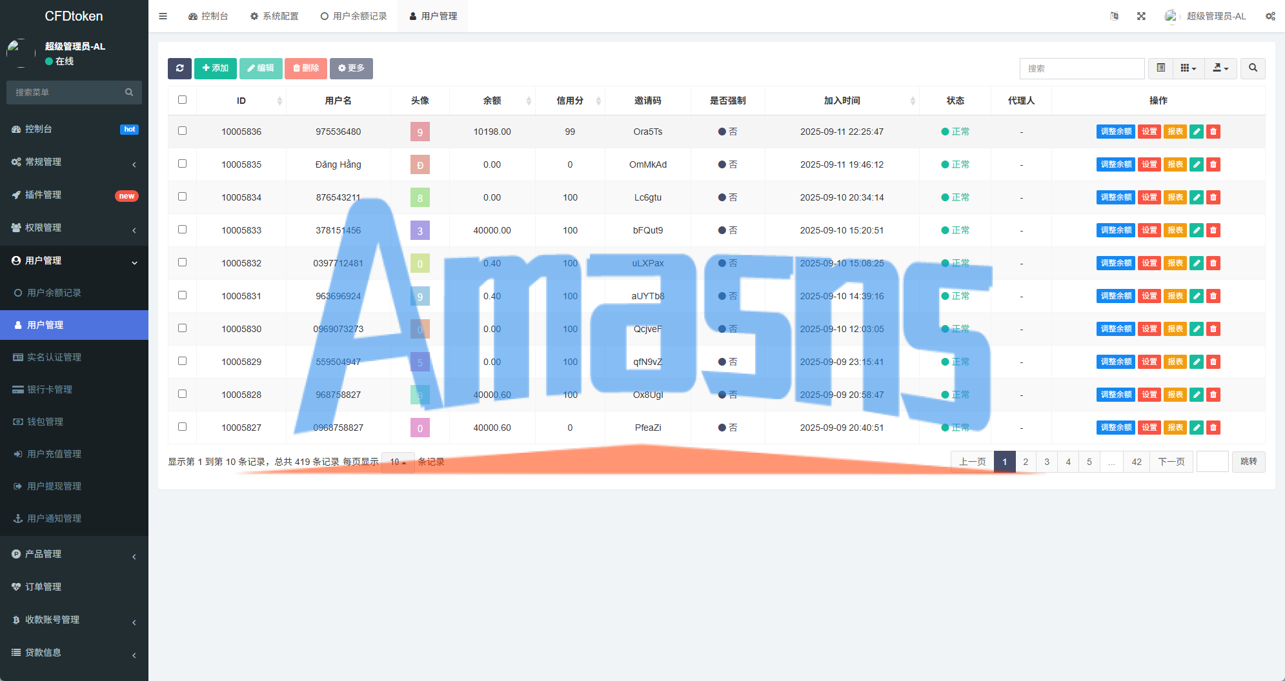
Task: Toggle the card view list icon
Action: click(x=1161, y=68)
